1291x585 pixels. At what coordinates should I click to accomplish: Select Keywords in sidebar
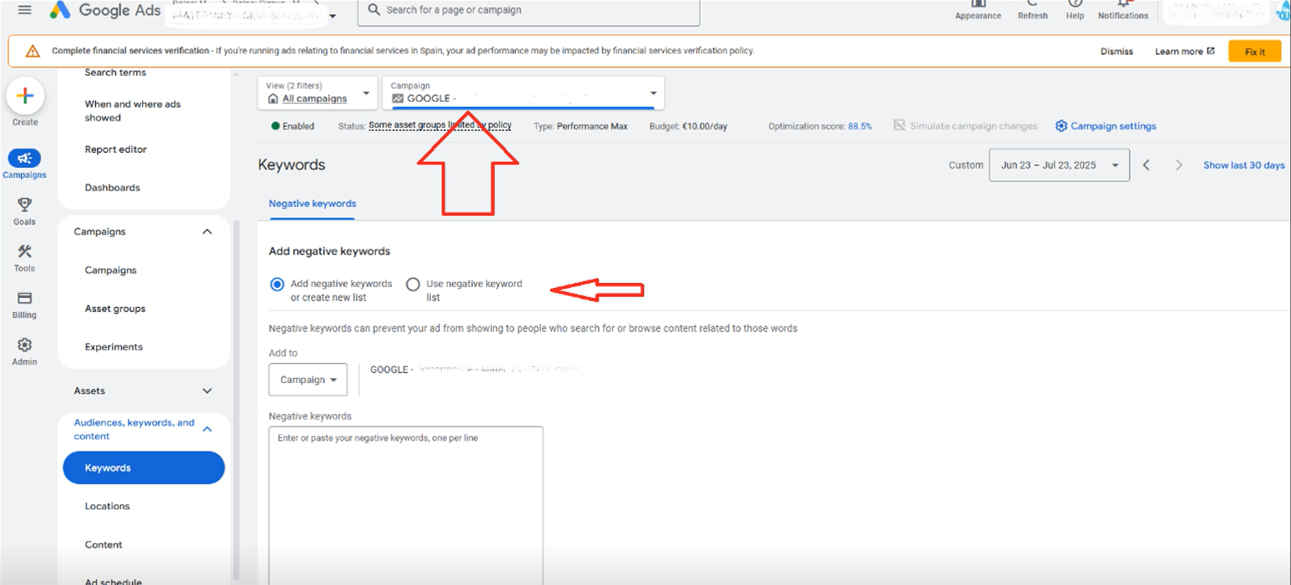point(144,467)
